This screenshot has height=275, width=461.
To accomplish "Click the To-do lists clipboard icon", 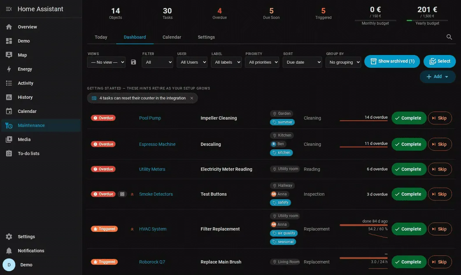I will click(x=9, y=153).
